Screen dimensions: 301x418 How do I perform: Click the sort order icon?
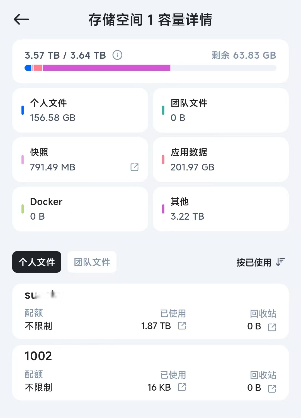pos(280,262)
